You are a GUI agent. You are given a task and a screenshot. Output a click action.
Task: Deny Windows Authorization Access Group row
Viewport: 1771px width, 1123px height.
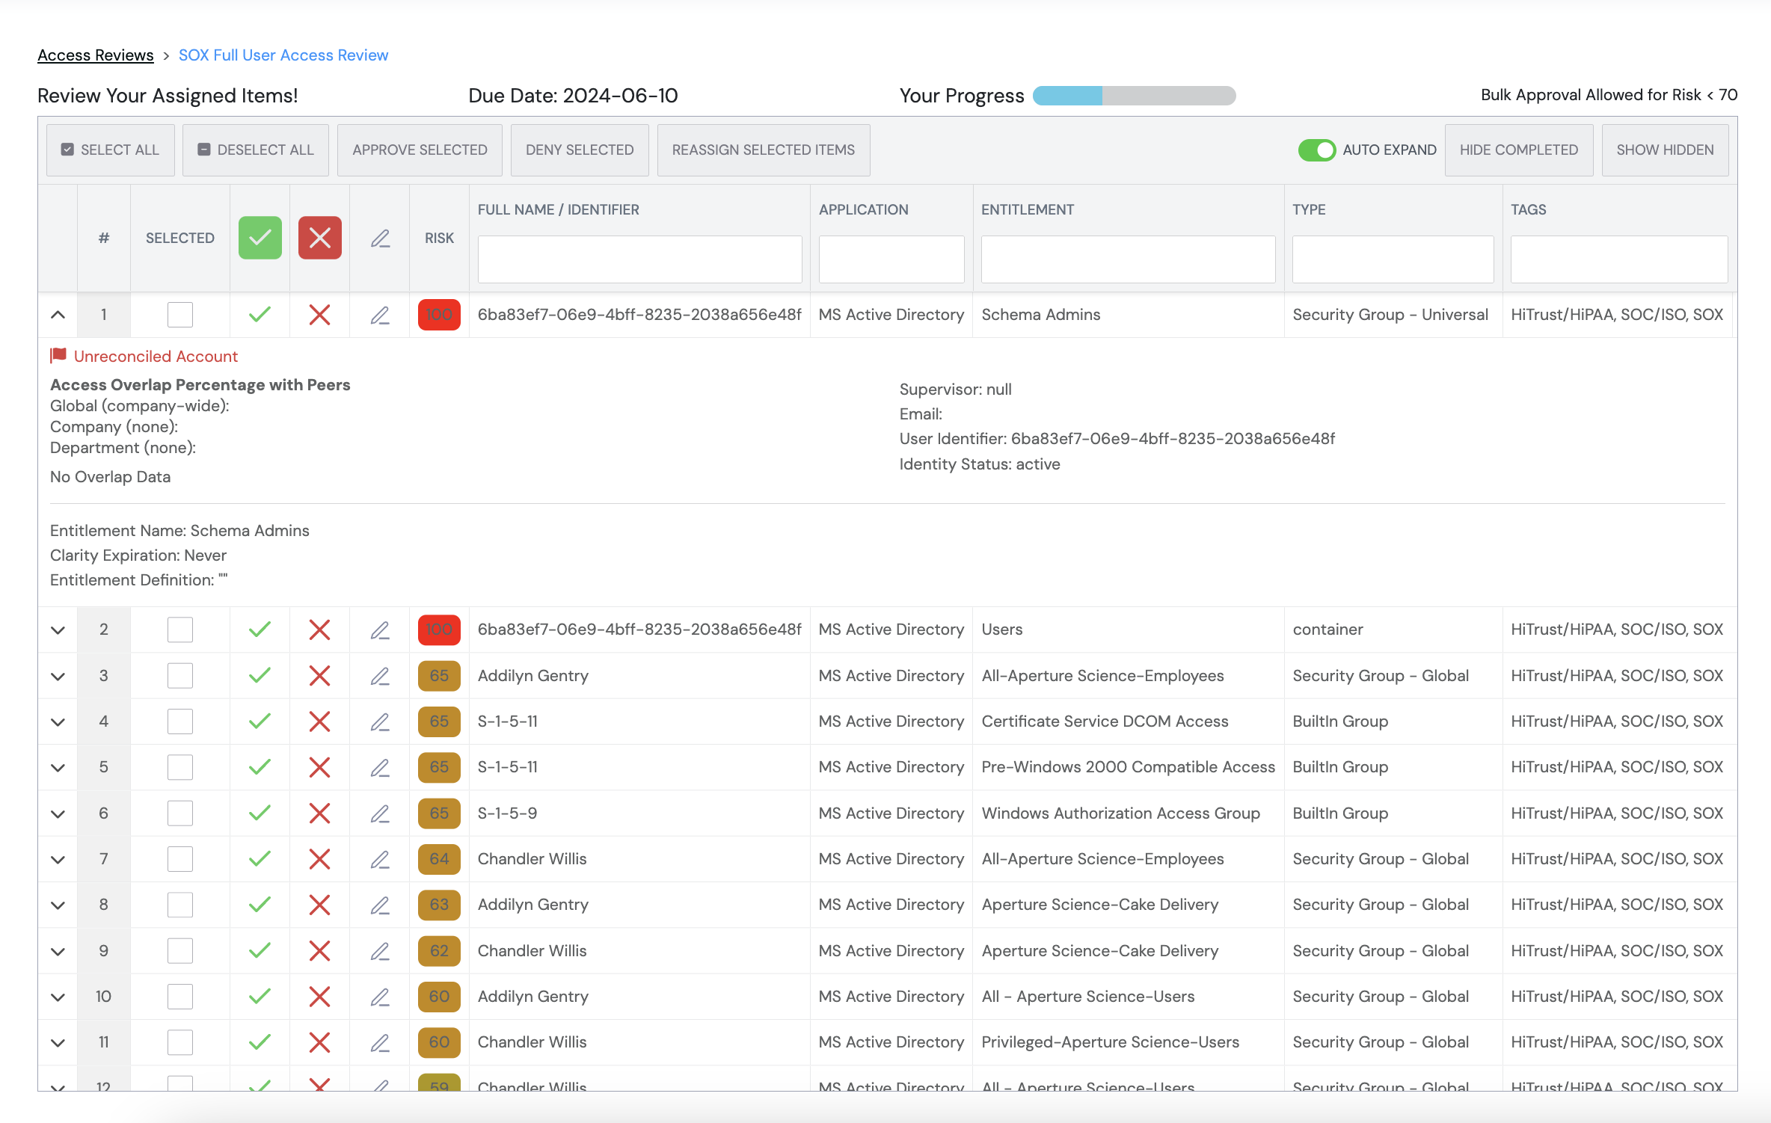[x=319, y=813]
